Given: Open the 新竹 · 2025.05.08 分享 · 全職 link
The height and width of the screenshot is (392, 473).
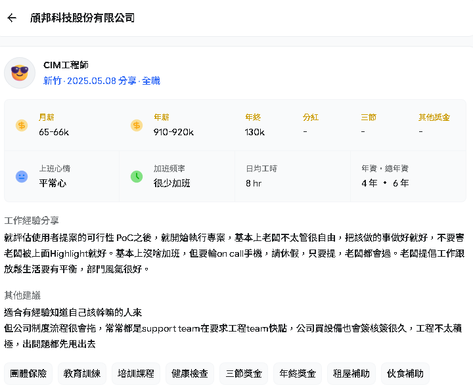Looking at the screenshot, I should point(102,81).
